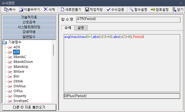185x112 pixels.
Task: Open the 기술적지표 category panel
Action: click(29, 17)
